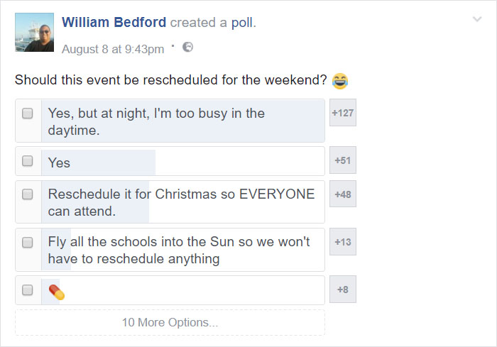The width and height of the screenshot is (497, 347).
Task: Check the 'Fly all the schools' option
Action: (27, 243)
